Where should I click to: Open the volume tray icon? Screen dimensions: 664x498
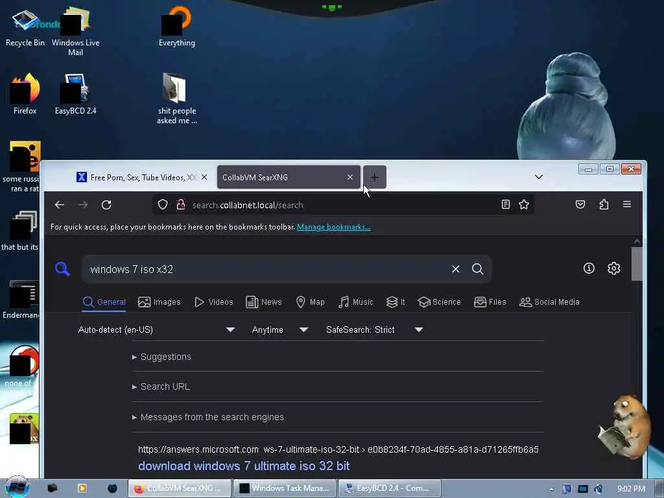point(599,489)
